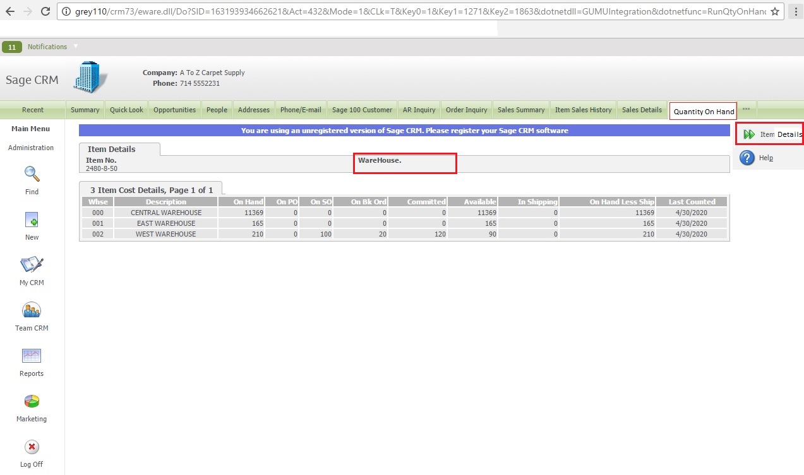Click the Item Details arrow button
The height and width of the screenshot is (475, 804).
pos(749,134)
